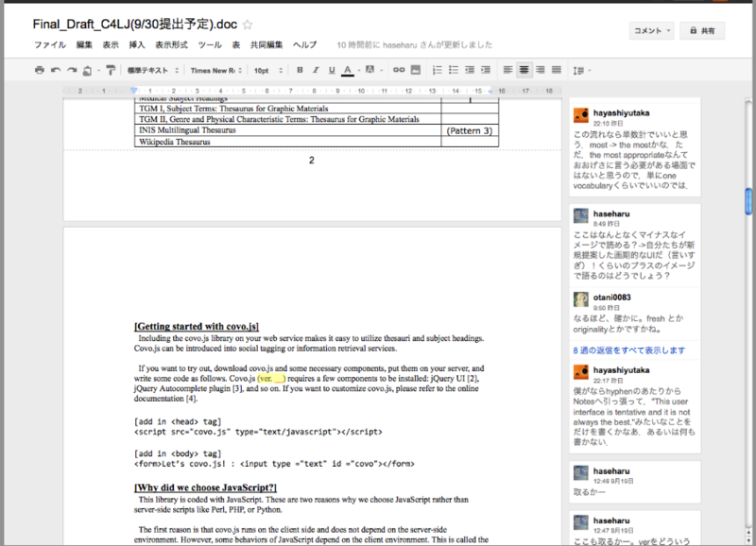Click hayashiyutaka's avatar on the 22:17 comment
The width and height of the screenshot is (756, 546).
[x=581, y=372]
